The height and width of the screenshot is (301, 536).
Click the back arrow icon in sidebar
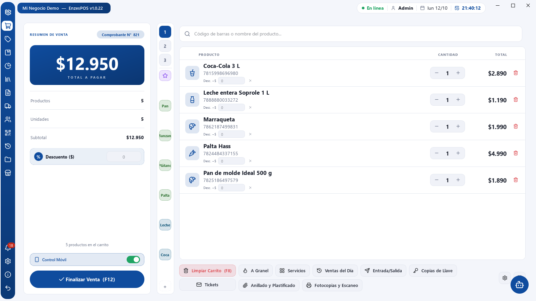(8, 288)
